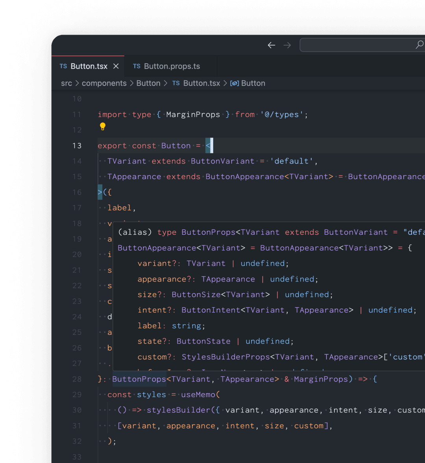Expand the Button folder breadcrumb
Screen dimensions: 425x463
[148, 83]
